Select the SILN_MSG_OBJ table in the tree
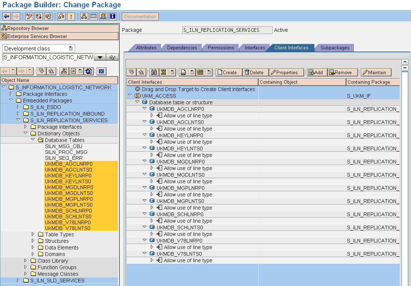This screenshot has width=411, height=286. pyautogui.click(x=64, y=146)
